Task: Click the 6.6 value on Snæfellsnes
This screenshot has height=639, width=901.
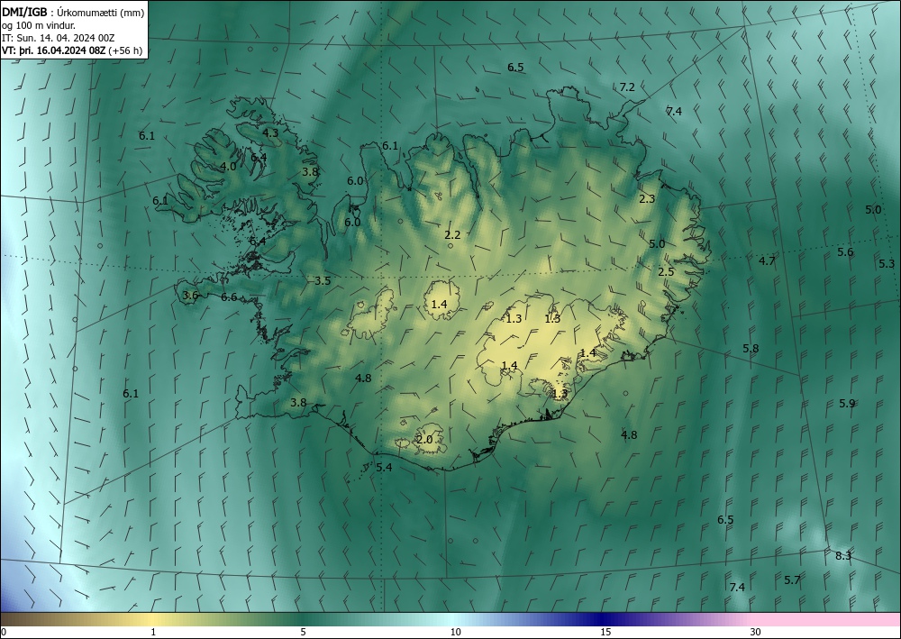Action: point(229,297)
